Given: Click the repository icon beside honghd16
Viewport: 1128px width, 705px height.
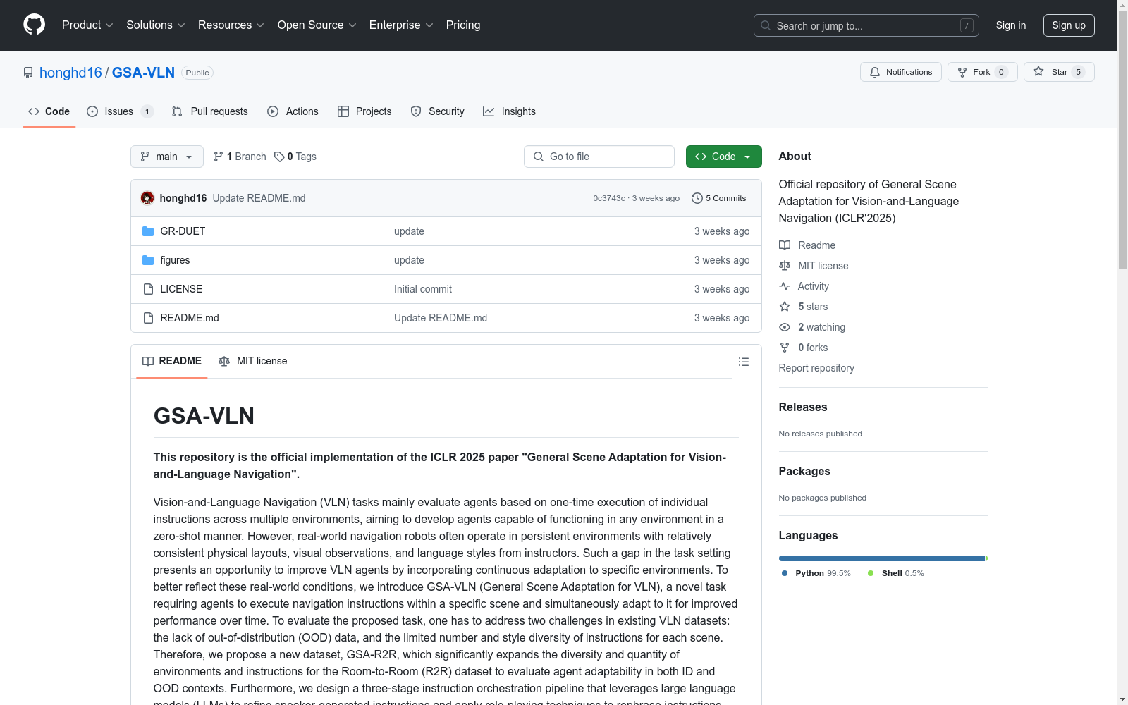Looking at the screenshot, I should pos(28,73).
